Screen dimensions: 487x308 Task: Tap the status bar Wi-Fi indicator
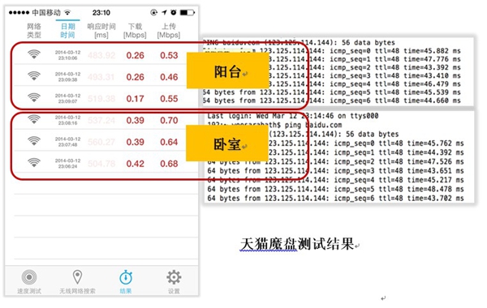67,12
